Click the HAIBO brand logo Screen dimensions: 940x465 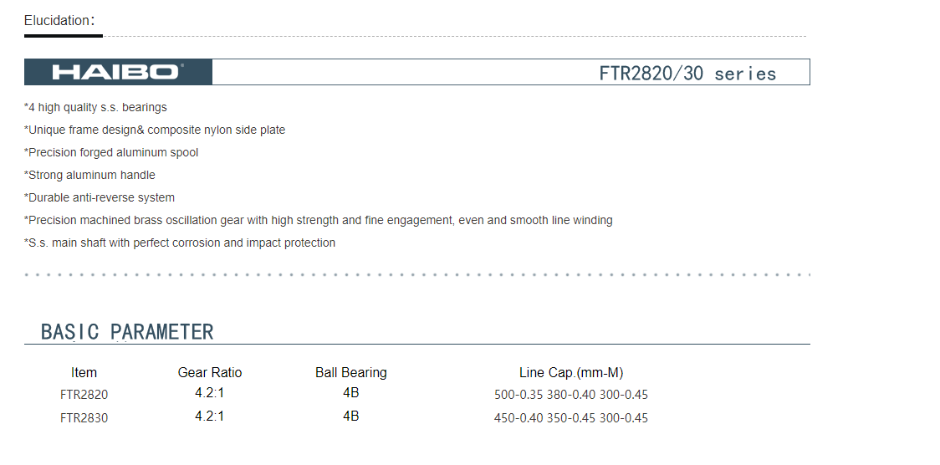(x=117, y=72)
